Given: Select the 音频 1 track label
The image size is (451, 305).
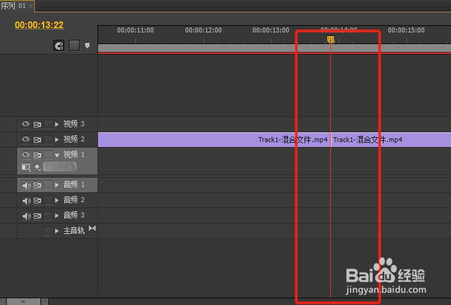Looking at the screenshot, I should 74,184.
